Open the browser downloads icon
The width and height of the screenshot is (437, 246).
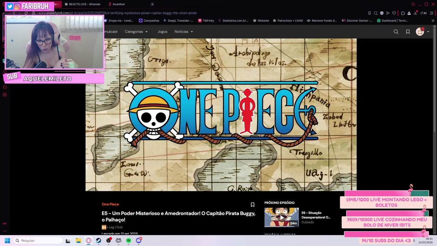(415, 13)
